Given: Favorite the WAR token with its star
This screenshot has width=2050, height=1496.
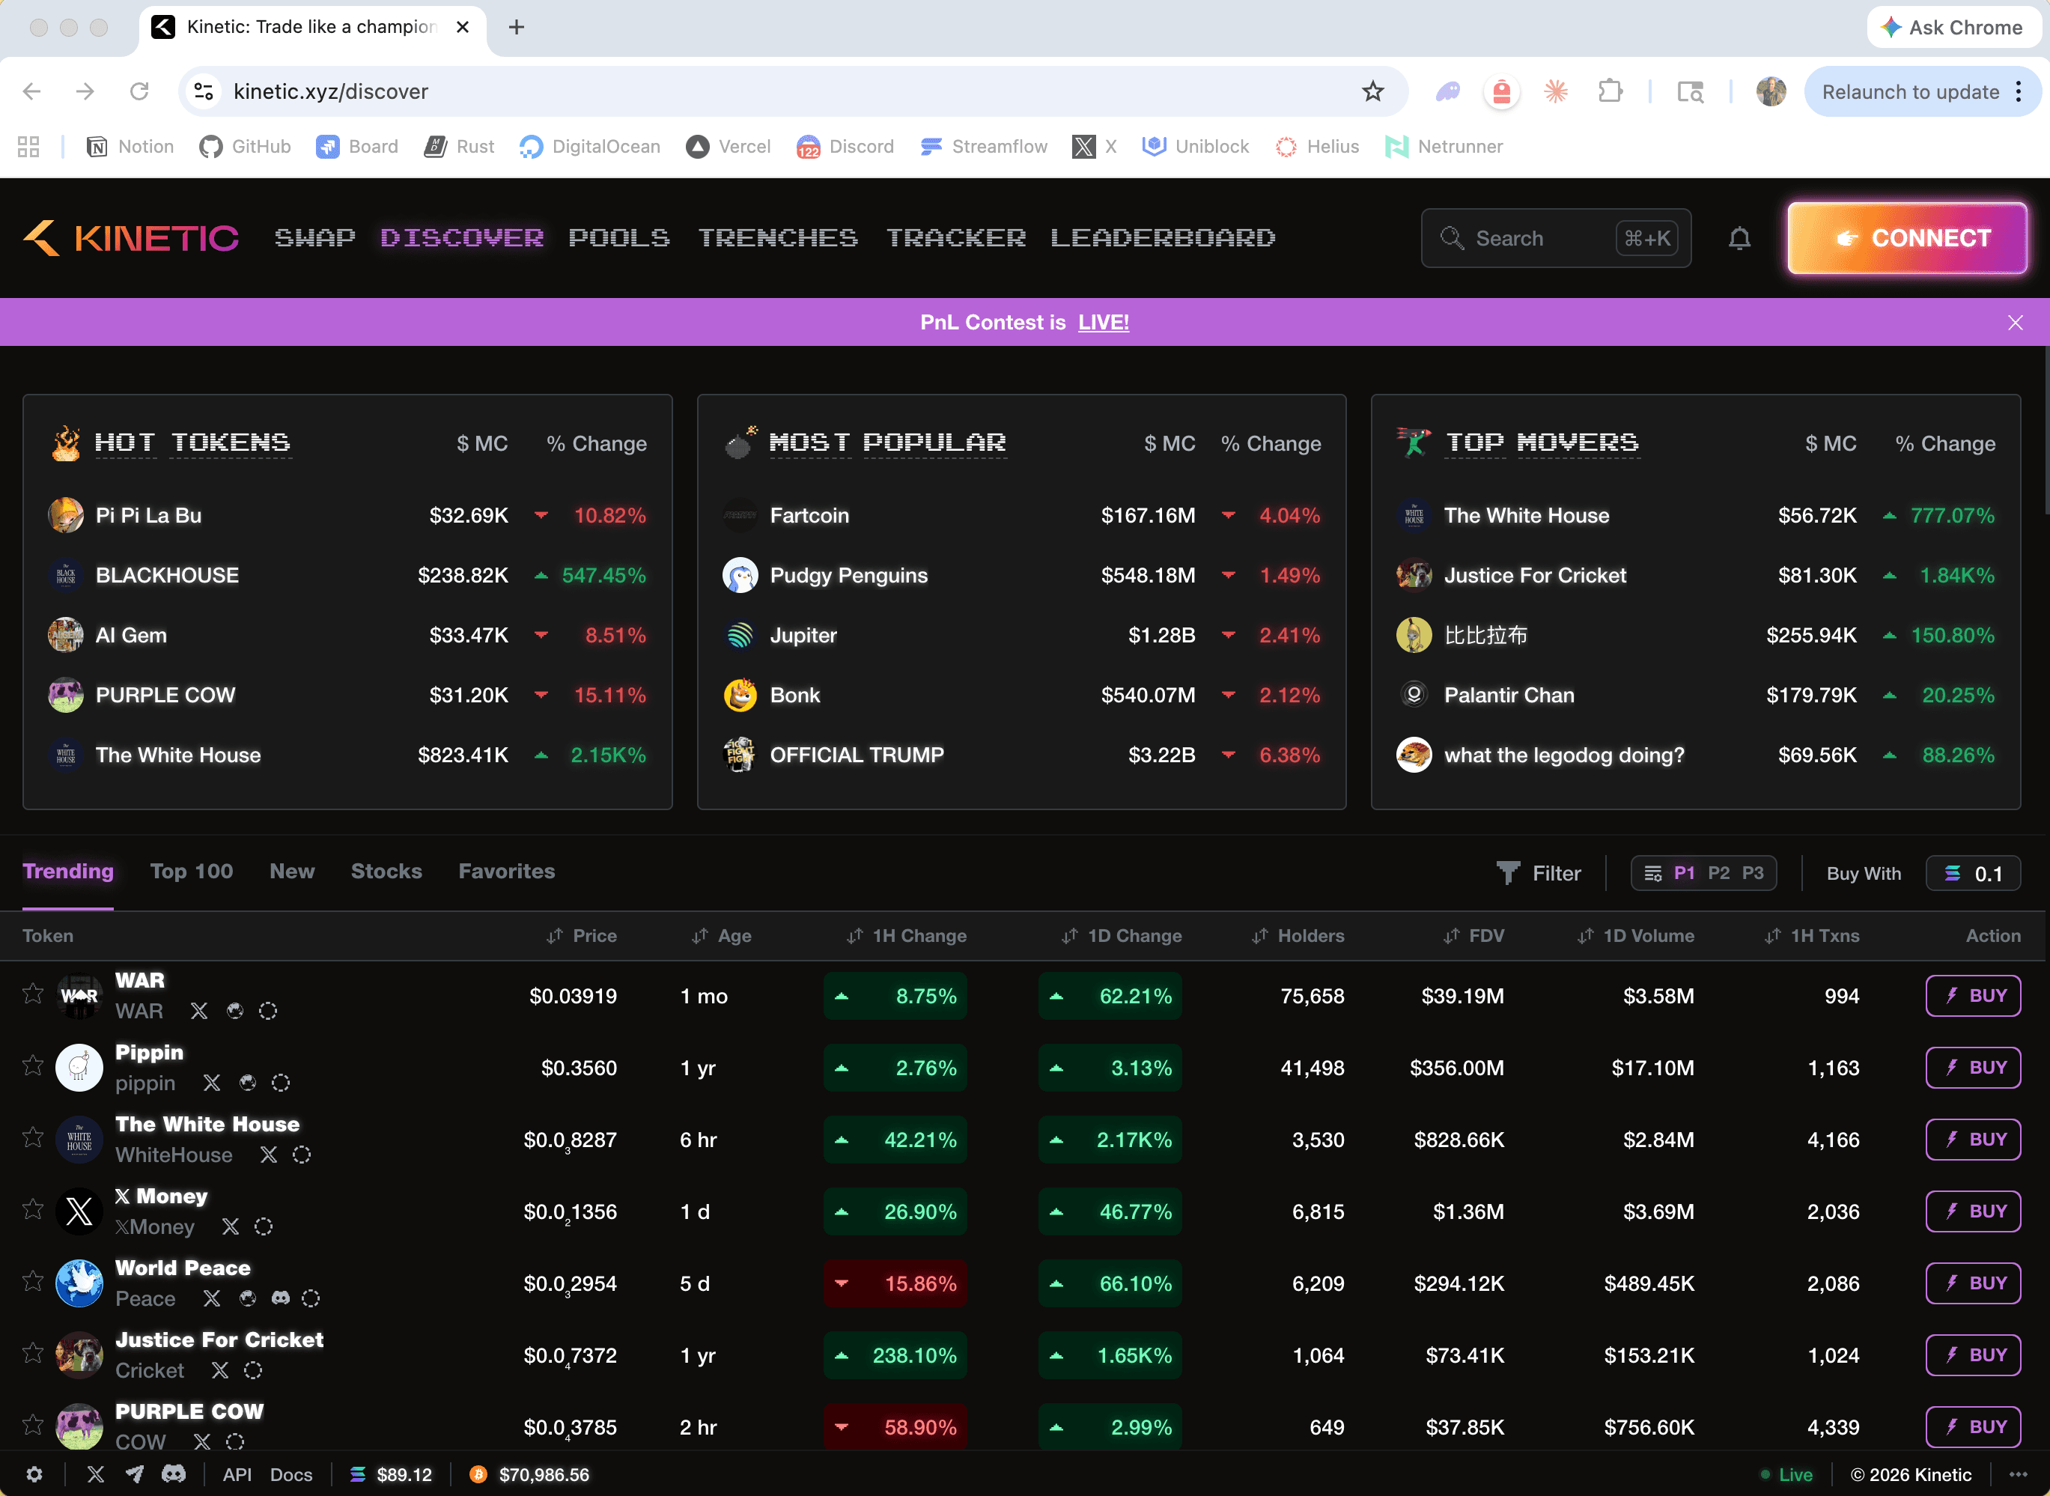Looking at the screenshot, I should tap(34, 994).
